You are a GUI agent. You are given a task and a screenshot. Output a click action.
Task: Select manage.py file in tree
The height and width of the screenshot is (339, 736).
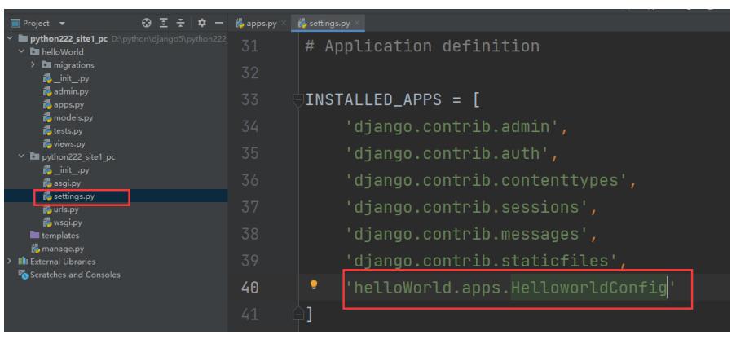click(56, 249)
